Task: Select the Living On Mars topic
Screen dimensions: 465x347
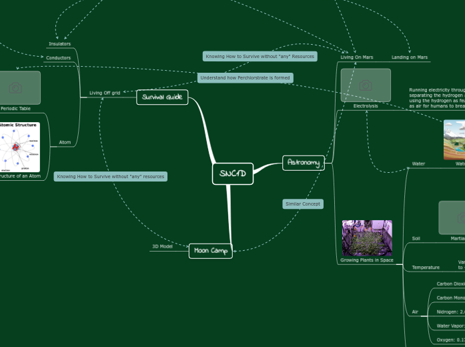Action: [x=357, y=57]
